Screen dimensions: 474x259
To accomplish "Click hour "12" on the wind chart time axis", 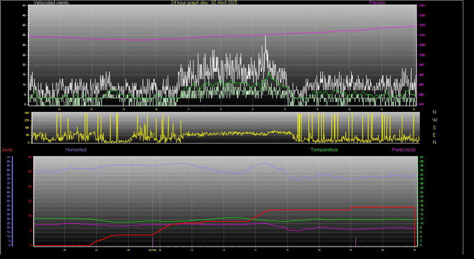I will point(220,109).
